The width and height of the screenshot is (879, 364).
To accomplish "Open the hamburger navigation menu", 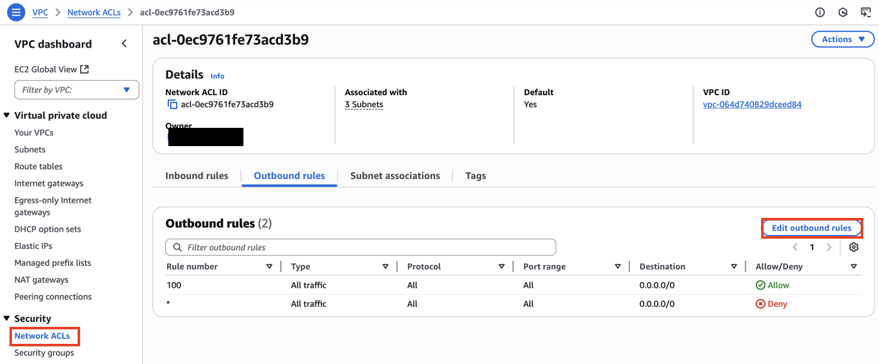I will point(16,12).
